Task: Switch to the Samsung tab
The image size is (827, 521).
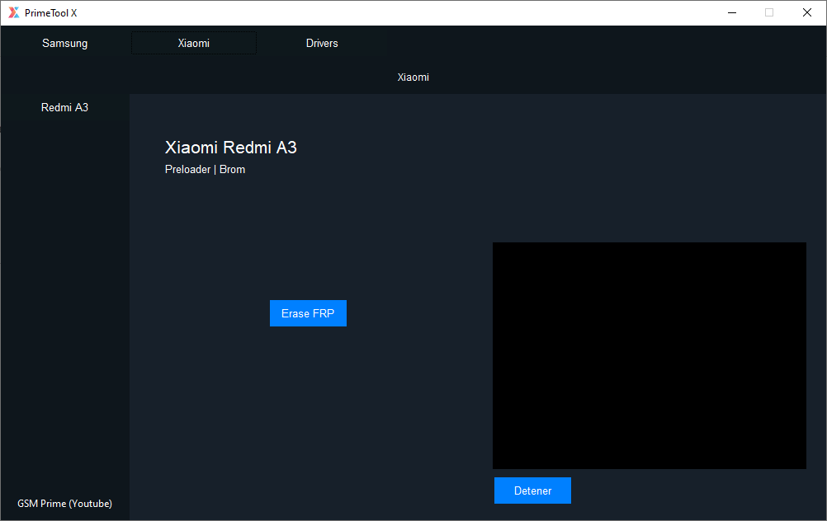Action: click(x=65, y=43)
